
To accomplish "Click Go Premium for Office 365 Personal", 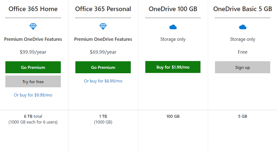I will tap(103, 67).
